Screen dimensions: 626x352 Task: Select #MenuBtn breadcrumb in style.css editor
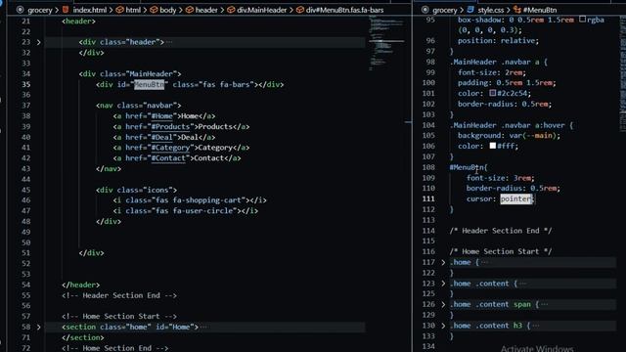point(540,10)
